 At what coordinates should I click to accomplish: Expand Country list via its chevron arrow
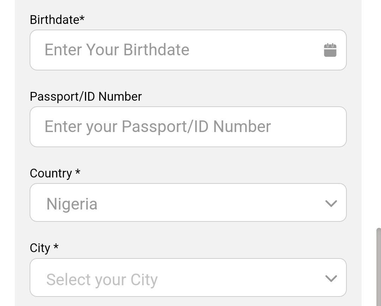[x=331, y=204]
